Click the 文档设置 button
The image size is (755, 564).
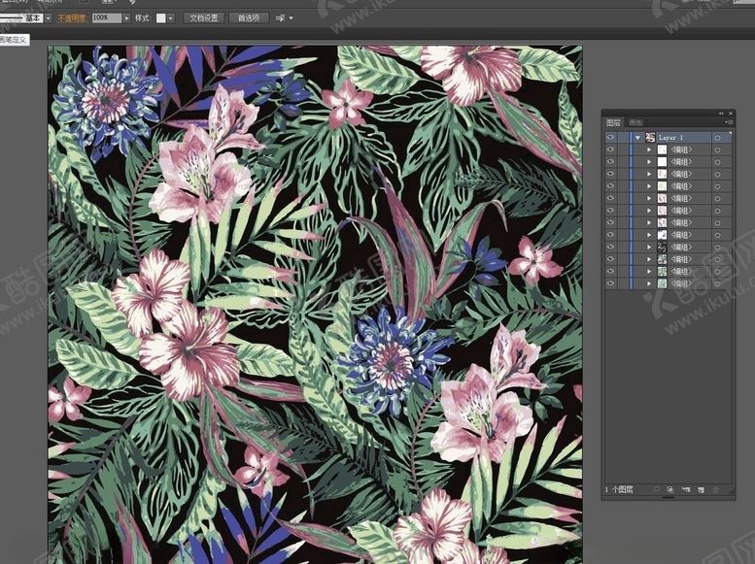(204, 17)
